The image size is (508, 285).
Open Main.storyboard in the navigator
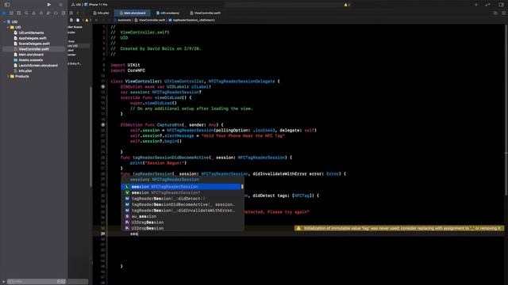click(29, 55)
